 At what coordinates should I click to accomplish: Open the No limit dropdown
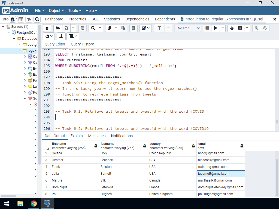coord(188,28)
